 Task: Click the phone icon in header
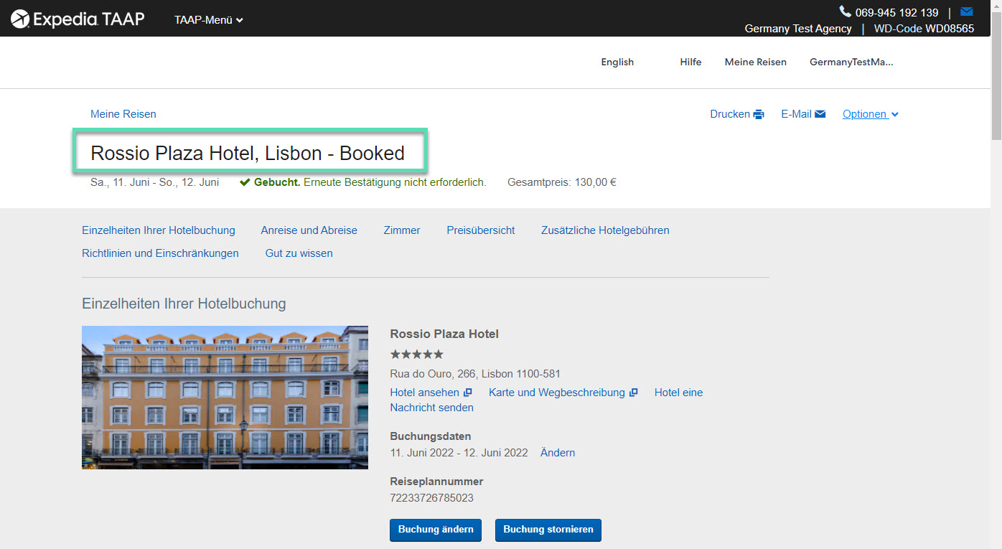[x=845, y=11]
